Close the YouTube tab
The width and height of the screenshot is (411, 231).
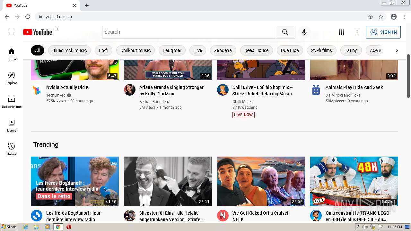coord(74,5)
